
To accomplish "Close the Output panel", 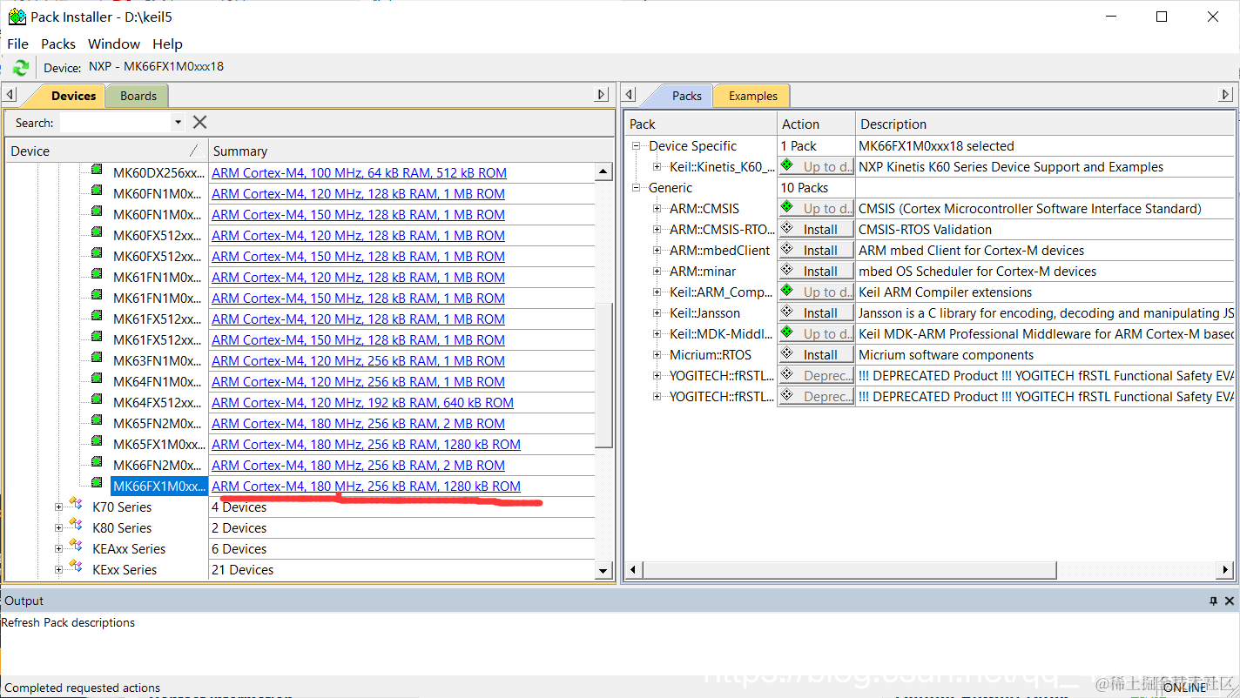I will tap(1230, 601).
